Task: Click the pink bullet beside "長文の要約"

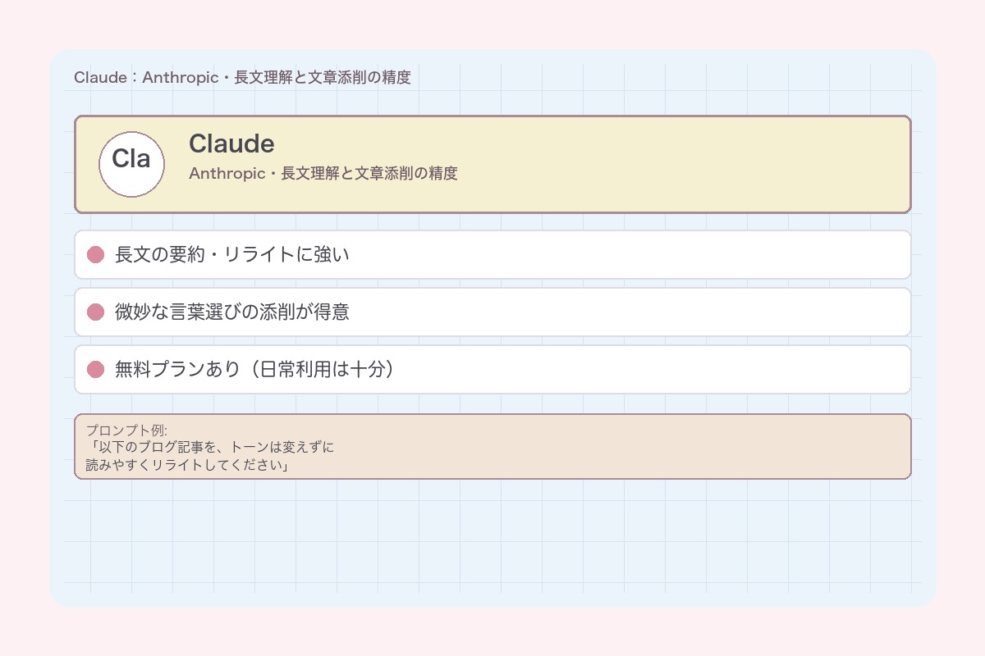Action: click(x=95, y=254)
